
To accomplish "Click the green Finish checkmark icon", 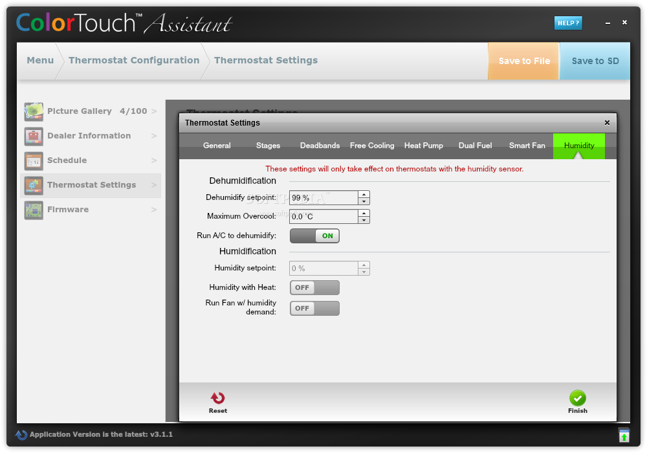I will (577, 398).
